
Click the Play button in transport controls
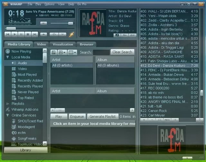pos(14,35)
